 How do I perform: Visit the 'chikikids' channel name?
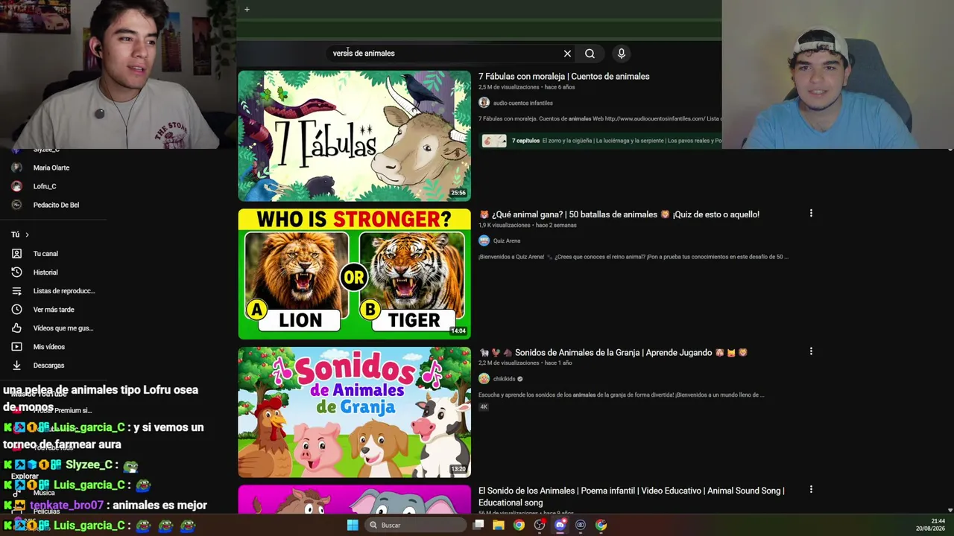coord(504,379)
